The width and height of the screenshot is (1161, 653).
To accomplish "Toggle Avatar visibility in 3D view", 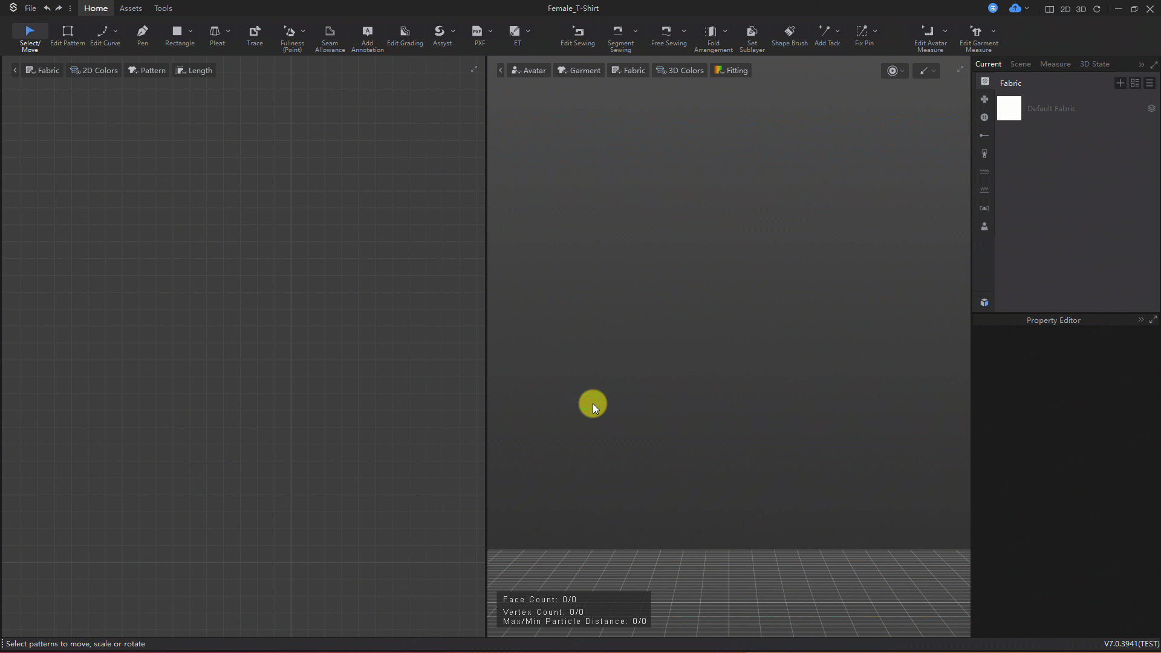I will click(x=528, y=70).
